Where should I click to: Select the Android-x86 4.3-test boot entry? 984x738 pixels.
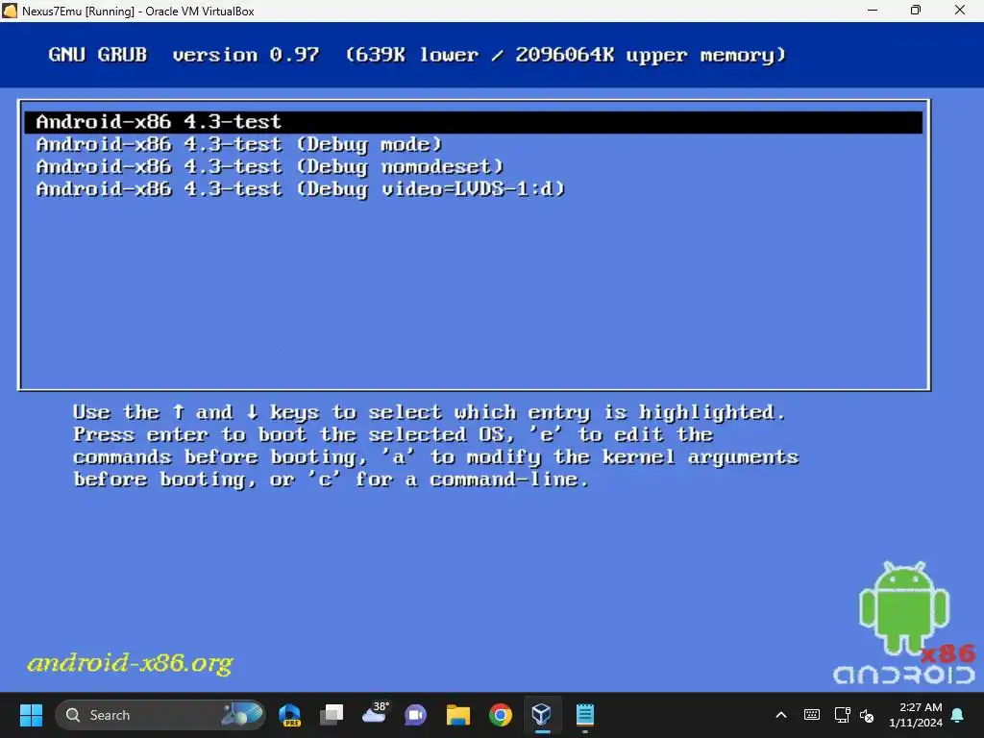pyautogui.click(x=473, y=122)
